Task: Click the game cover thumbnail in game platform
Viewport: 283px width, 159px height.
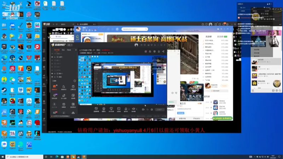Action: tap(192, 93)
